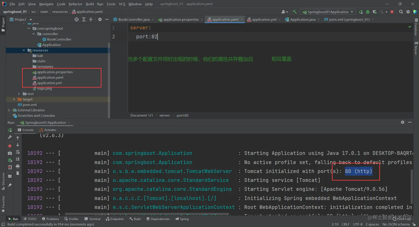This screenshot has width=419, height=227.
Task: Start debugging with the green bug icon
Action: [368, 12]
